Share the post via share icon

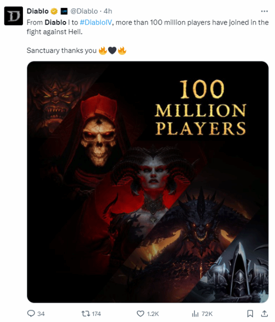pos(264,313)
